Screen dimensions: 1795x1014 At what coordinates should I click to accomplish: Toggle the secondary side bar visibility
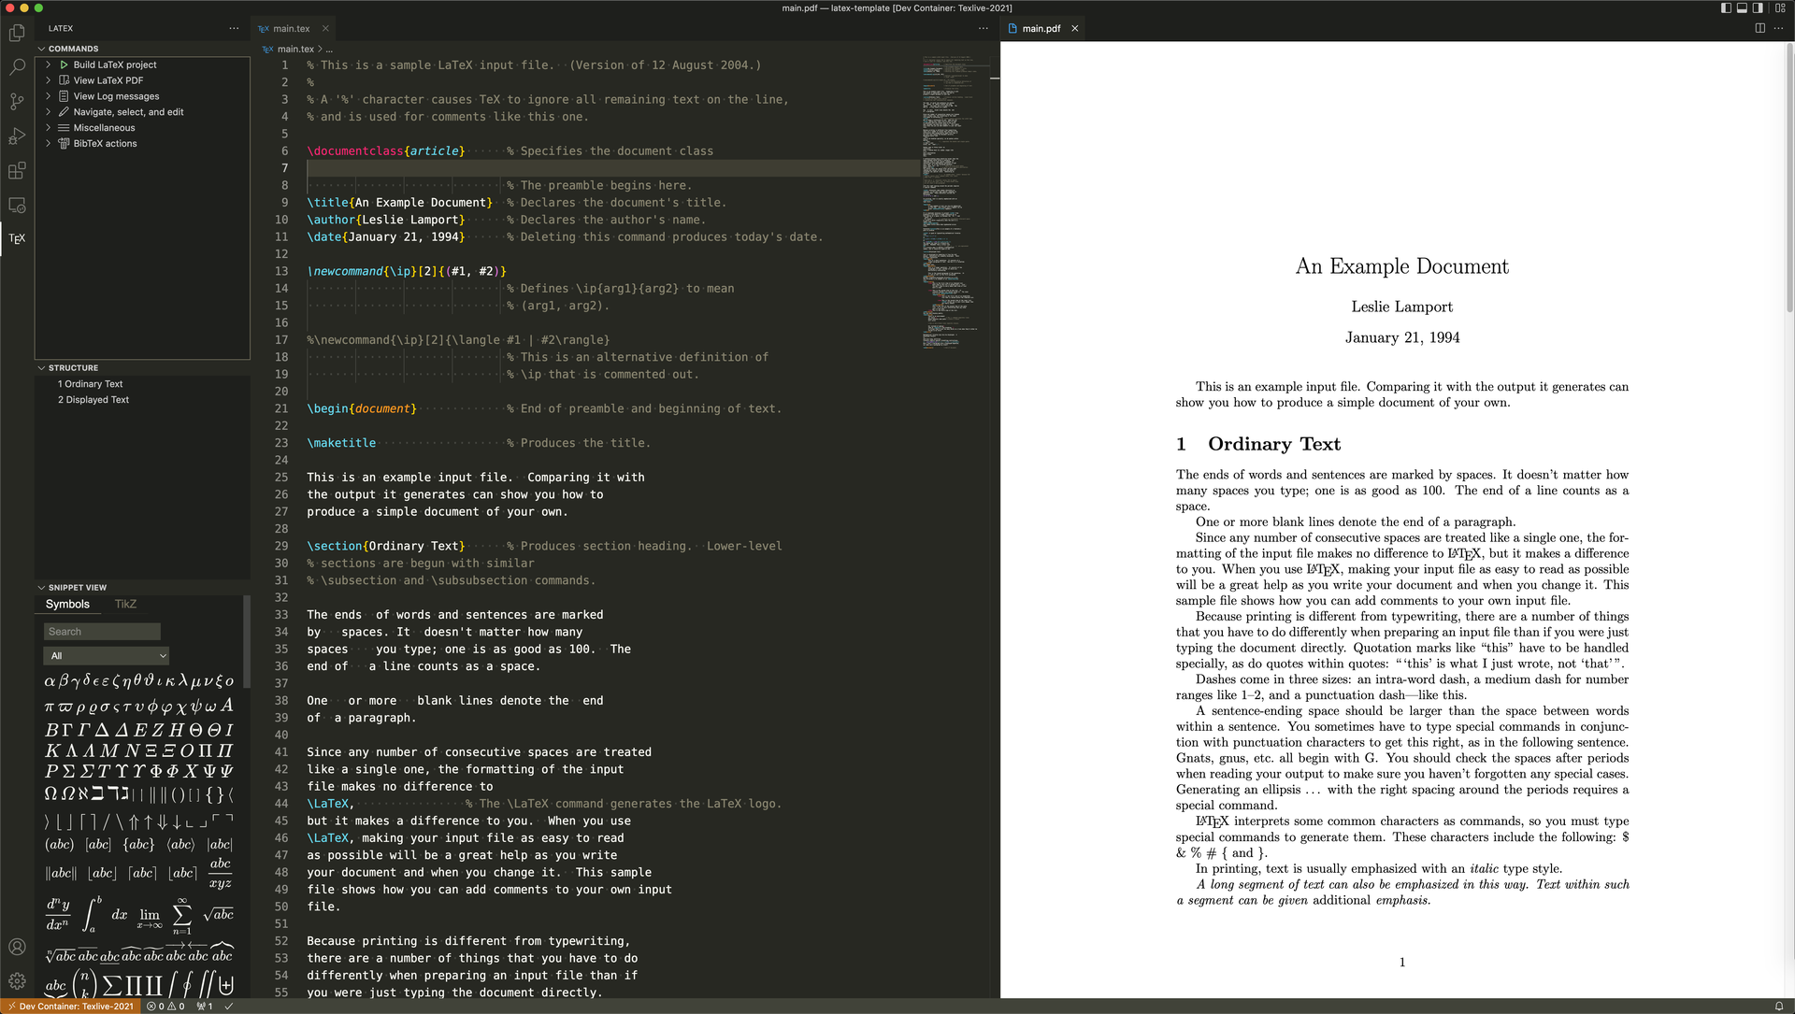click(x=1758, y=7)
